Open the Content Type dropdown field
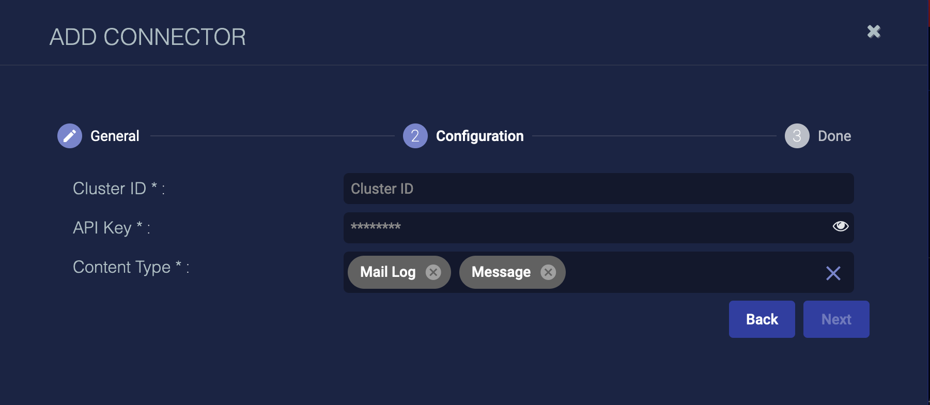The image size is (930, 405). click(x=692, y=272)
